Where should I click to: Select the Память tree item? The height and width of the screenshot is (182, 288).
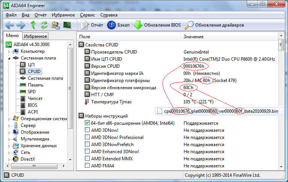[x=35, y=85]
